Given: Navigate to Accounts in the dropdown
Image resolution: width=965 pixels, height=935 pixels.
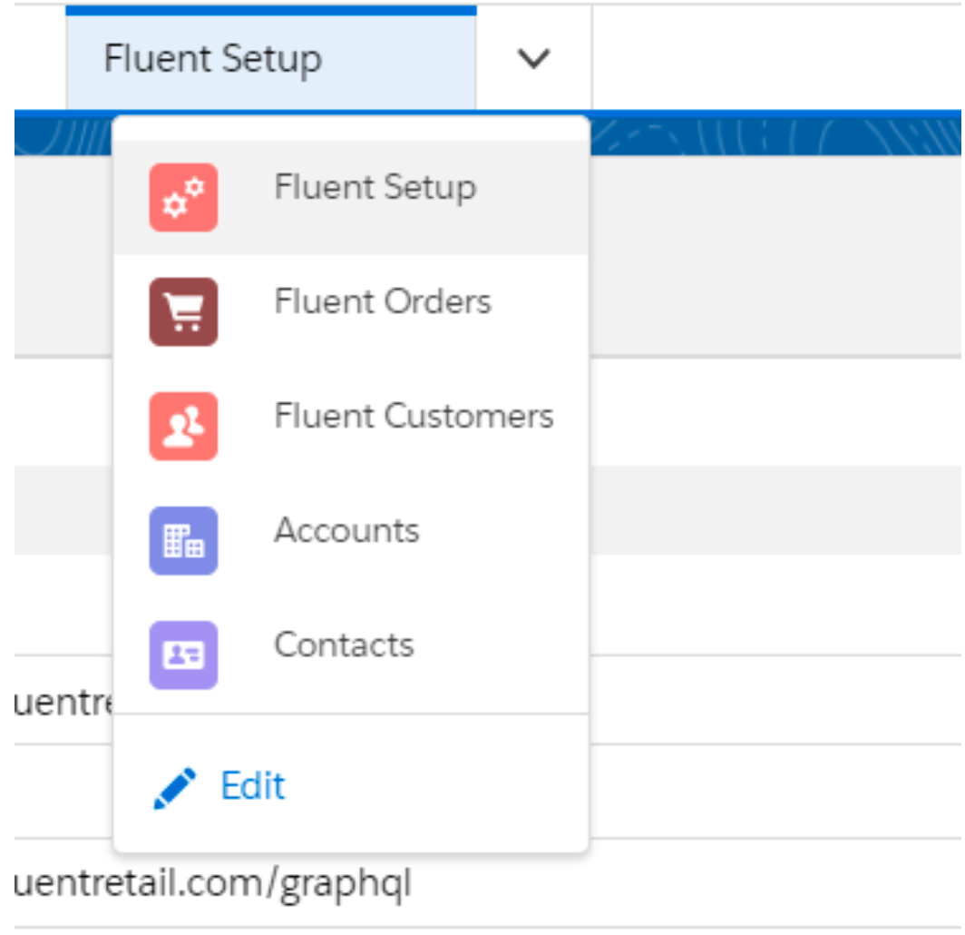Looking at the screenshot, I should tap(346, 531).
